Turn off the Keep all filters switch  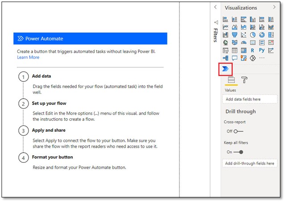coord(238,152)
